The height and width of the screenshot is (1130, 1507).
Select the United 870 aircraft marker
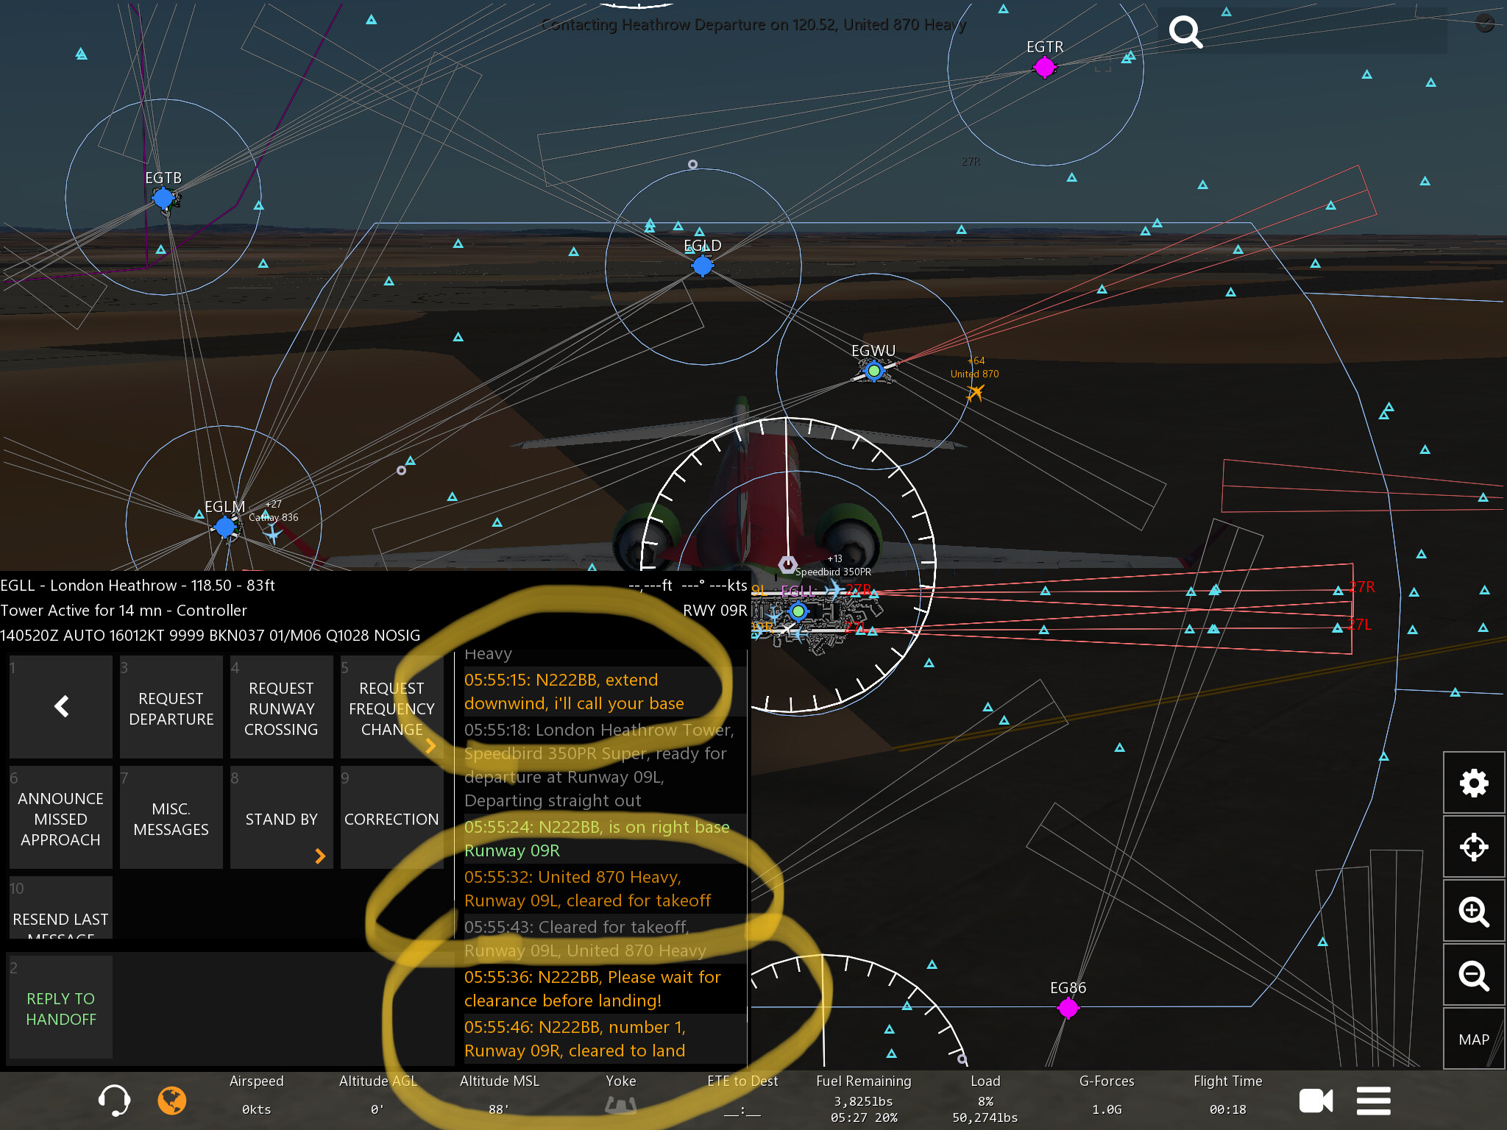976,393
